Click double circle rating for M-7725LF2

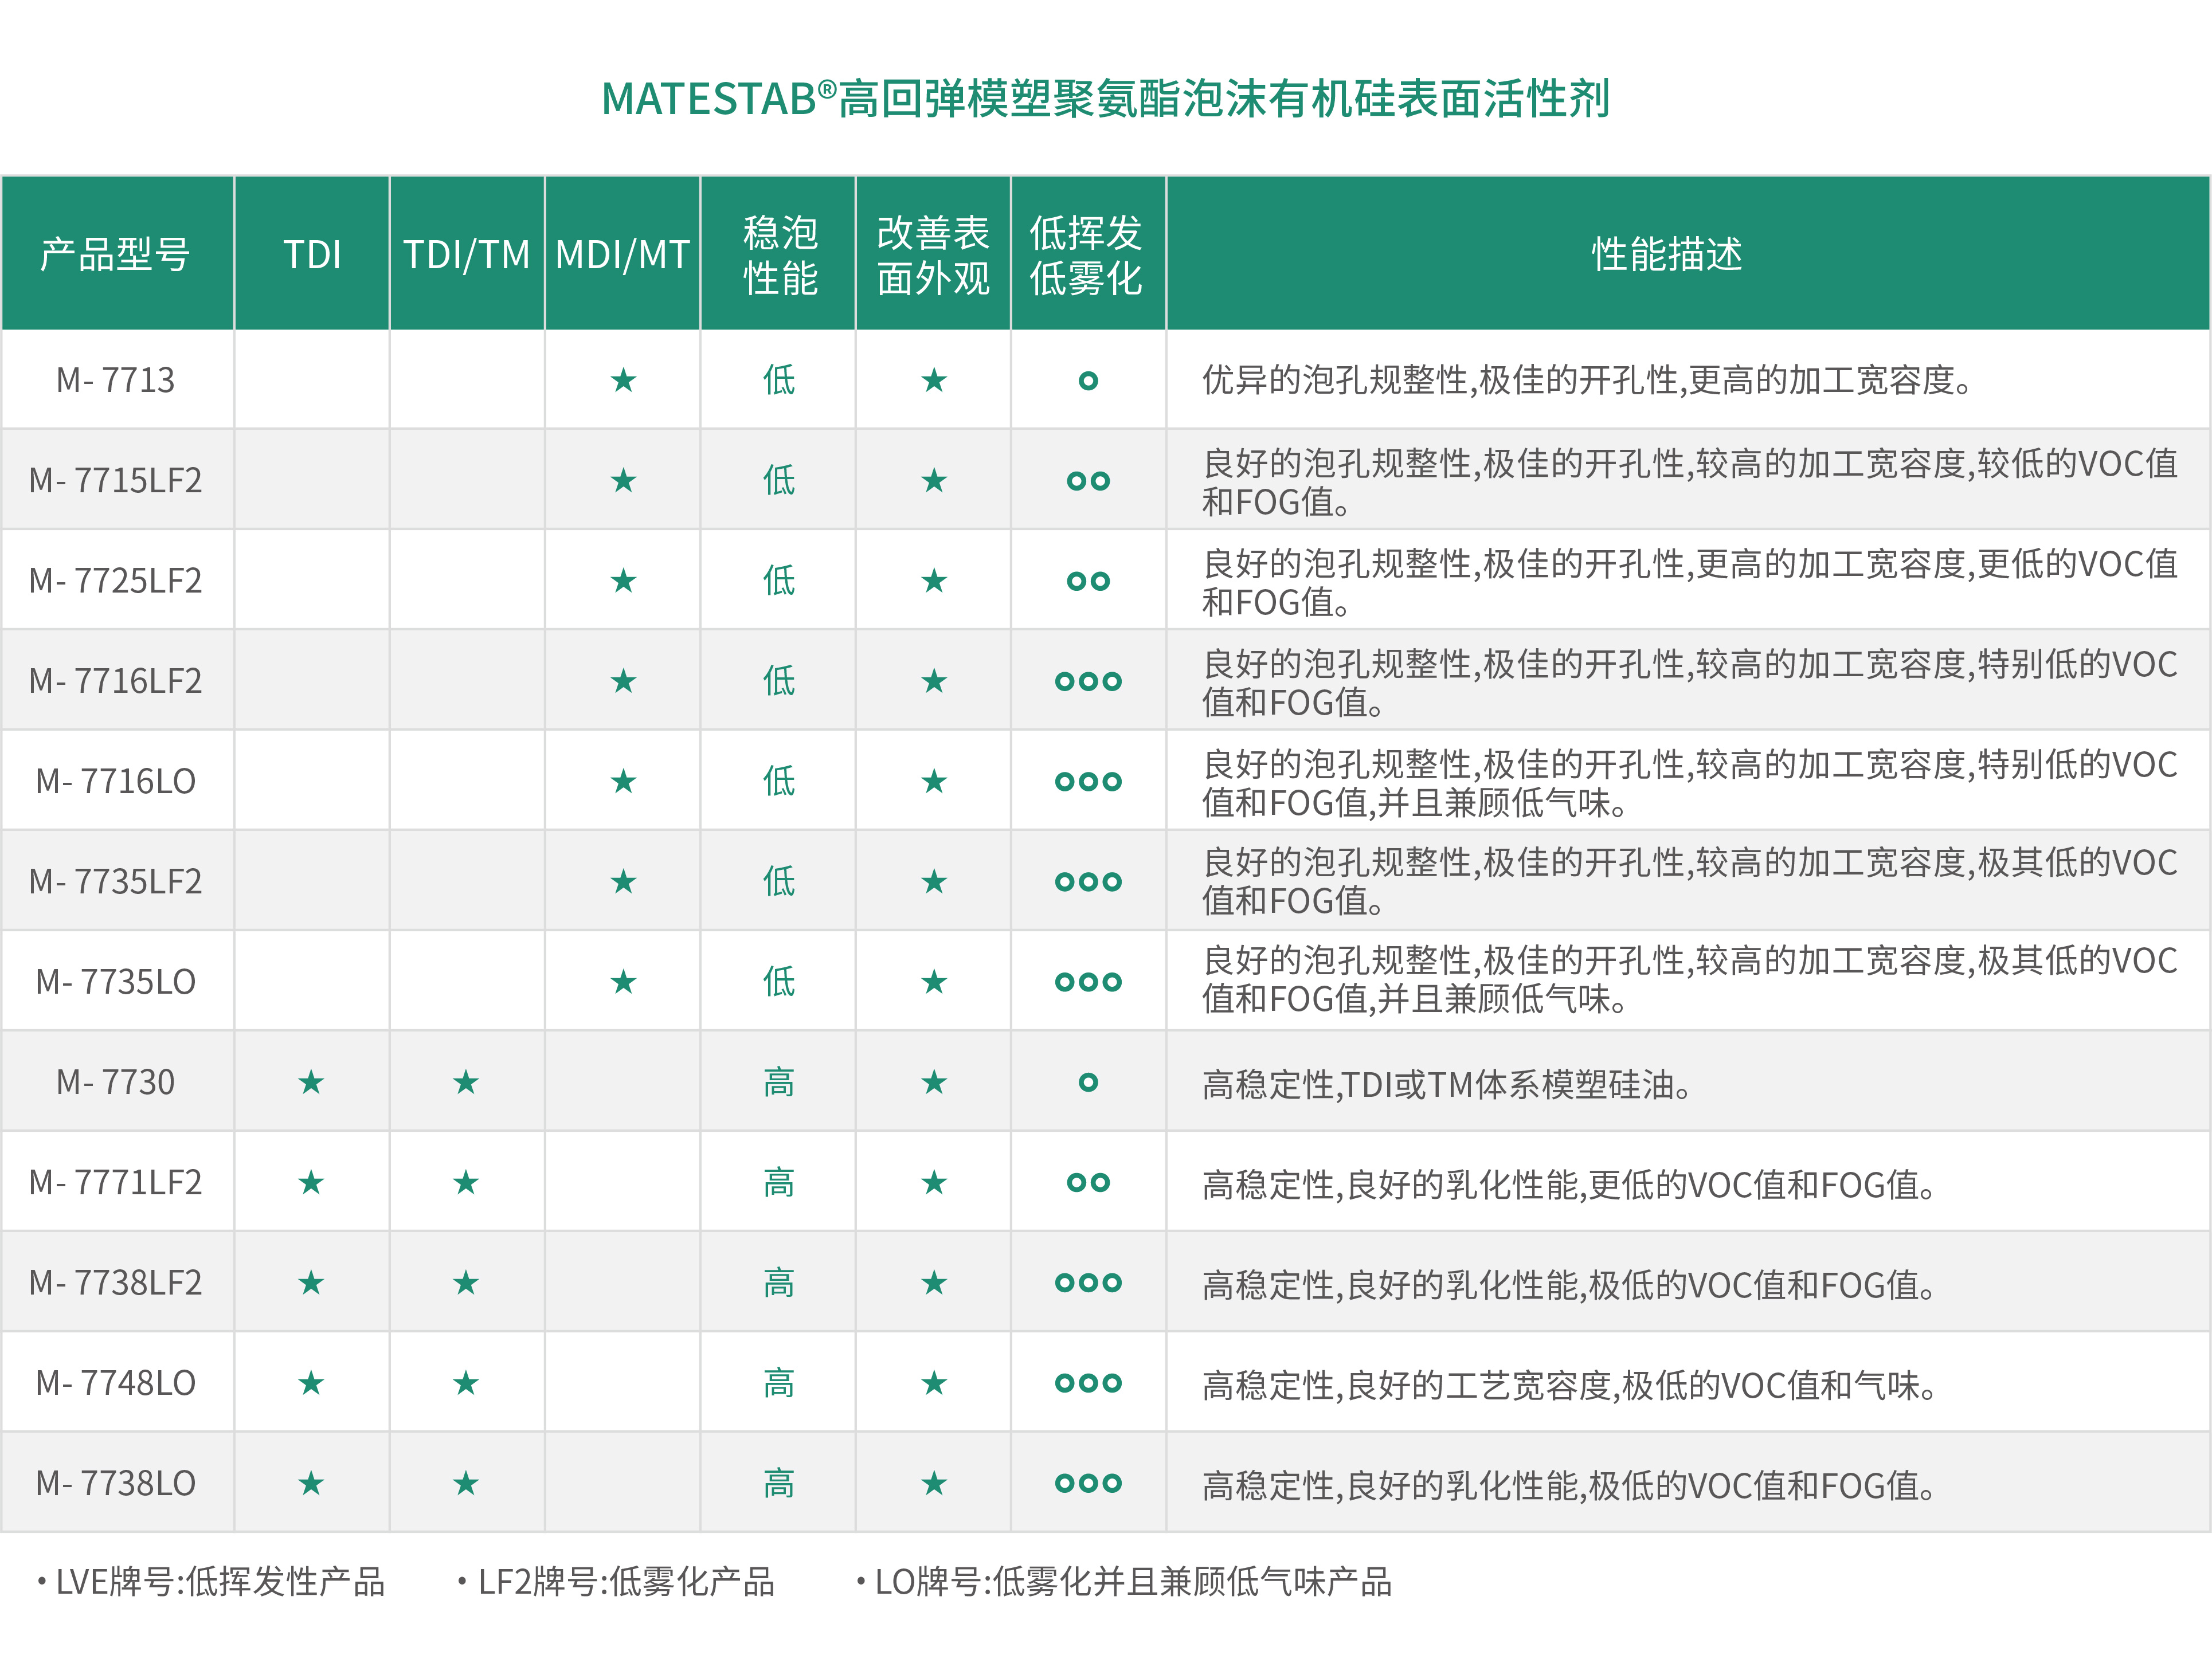point(1088,581)
